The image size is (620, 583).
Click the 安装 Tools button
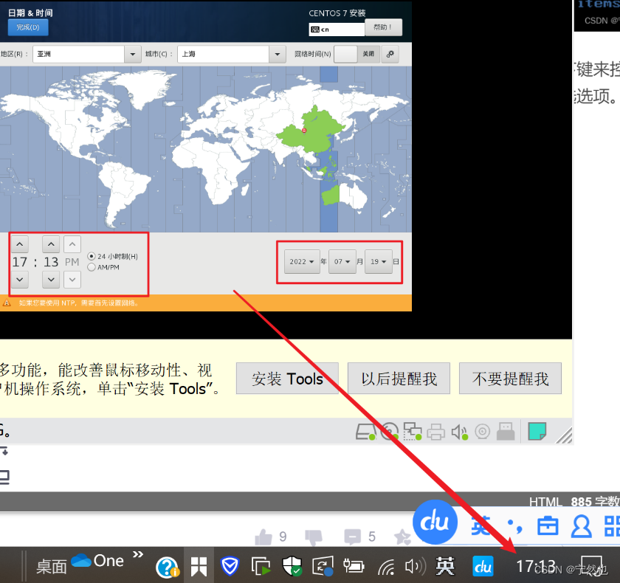coord(287,378)
